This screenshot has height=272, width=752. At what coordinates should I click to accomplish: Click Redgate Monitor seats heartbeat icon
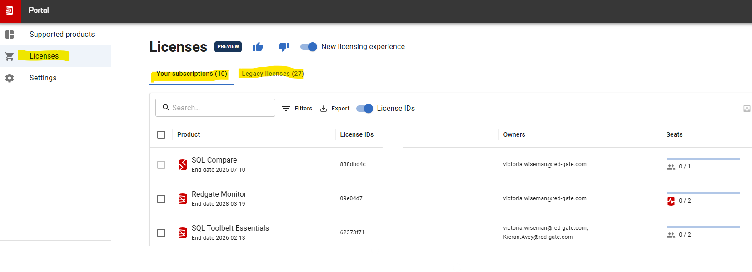pyautogui.click(x=671, y=201)
